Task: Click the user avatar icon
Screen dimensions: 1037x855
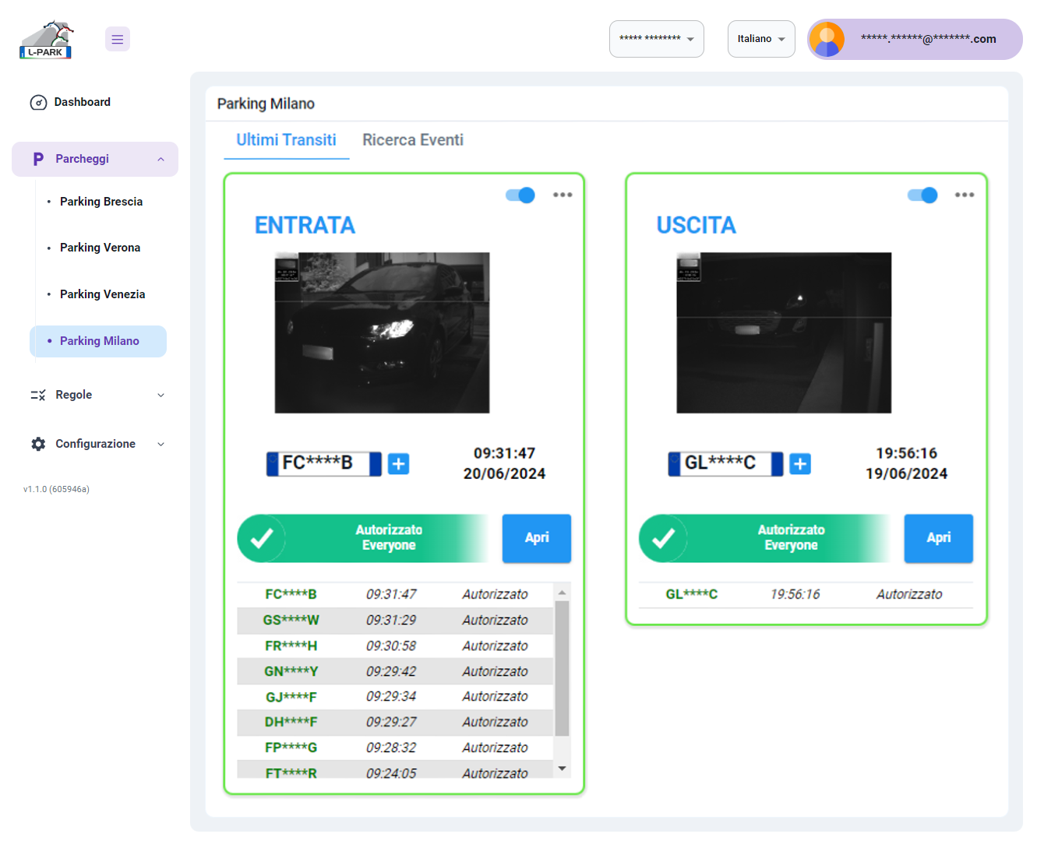Action: tap(827, 39)
